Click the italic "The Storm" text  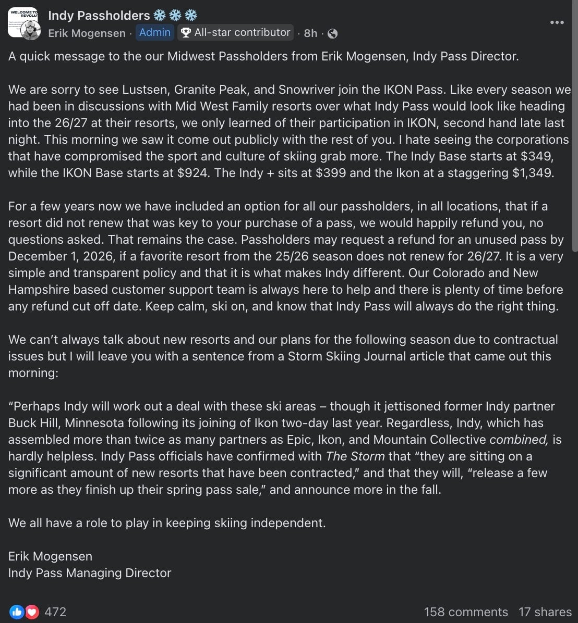point(355,456)
